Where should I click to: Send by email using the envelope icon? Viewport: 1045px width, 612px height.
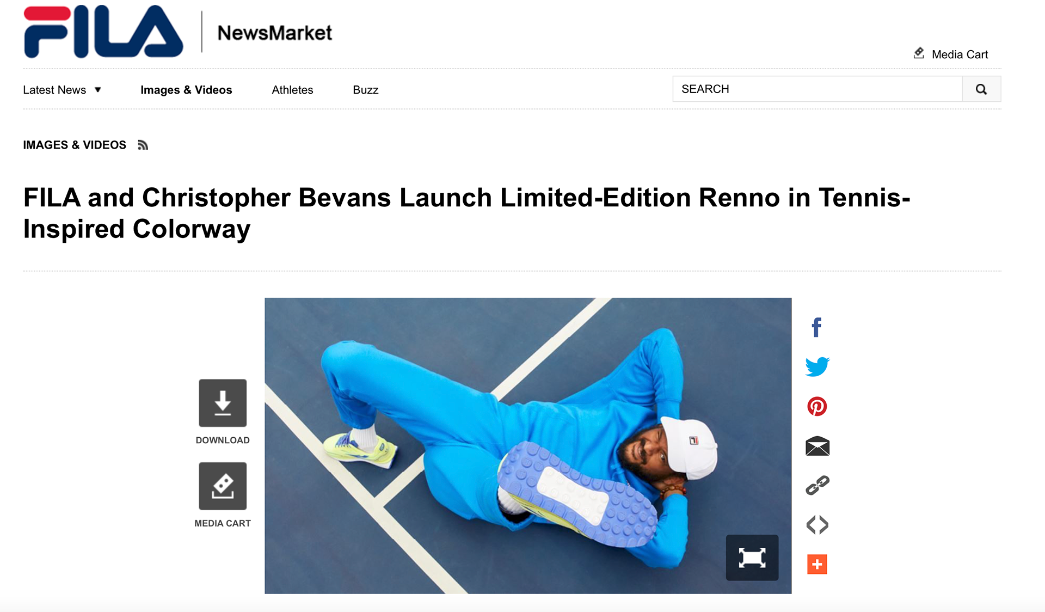817,446
